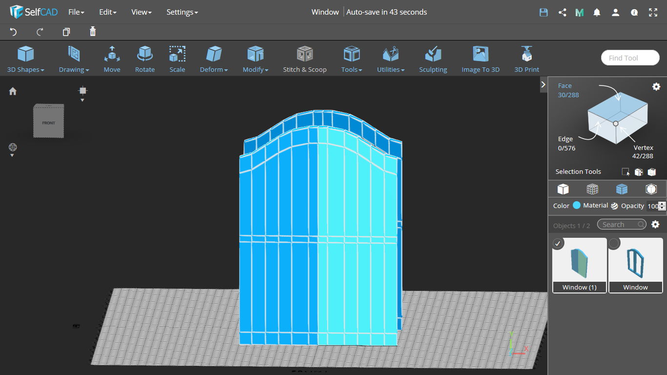The width and height of the screenshot is (667, 375).
Task: Select the Window object thumbnail
Action: coord(636,265)
